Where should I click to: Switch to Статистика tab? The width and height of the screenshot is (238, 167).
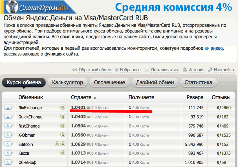pyautogui.click(x=198, y=82)
